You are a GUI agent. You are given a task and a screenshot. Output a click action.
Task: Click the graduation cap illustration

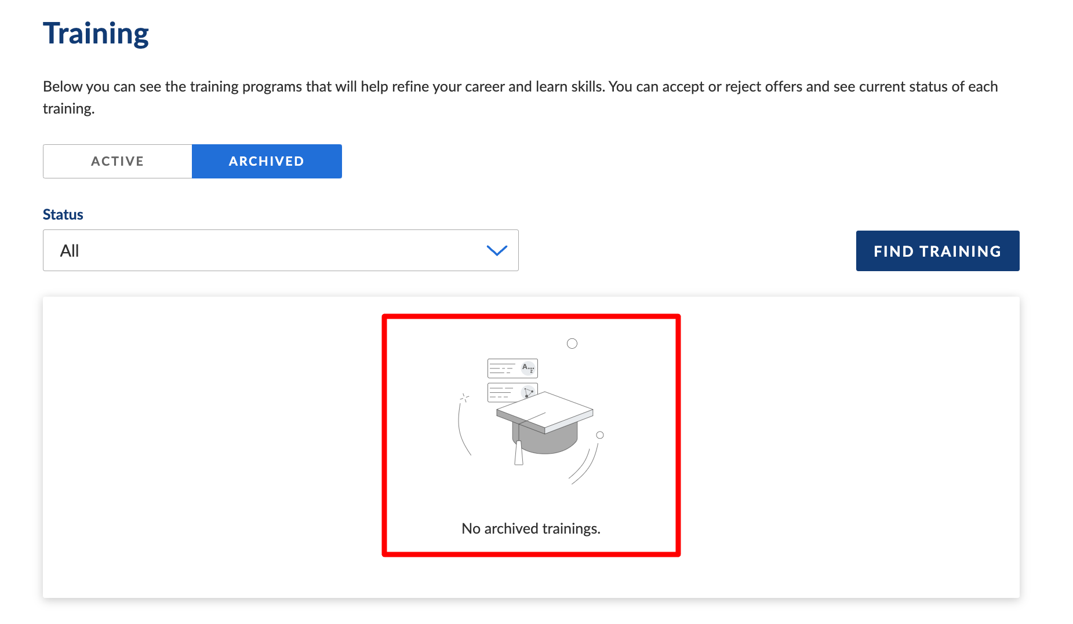point(544,423)
